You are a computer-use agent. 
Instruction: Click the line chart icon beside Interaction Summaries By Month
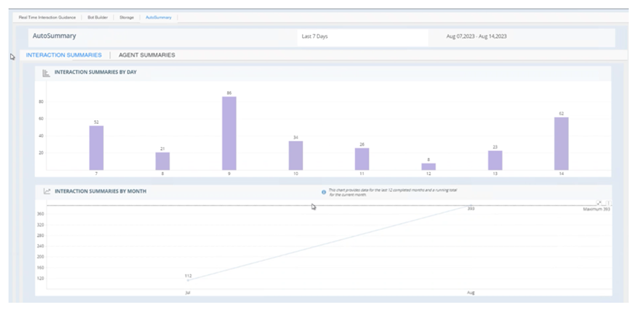coord(47,191)
